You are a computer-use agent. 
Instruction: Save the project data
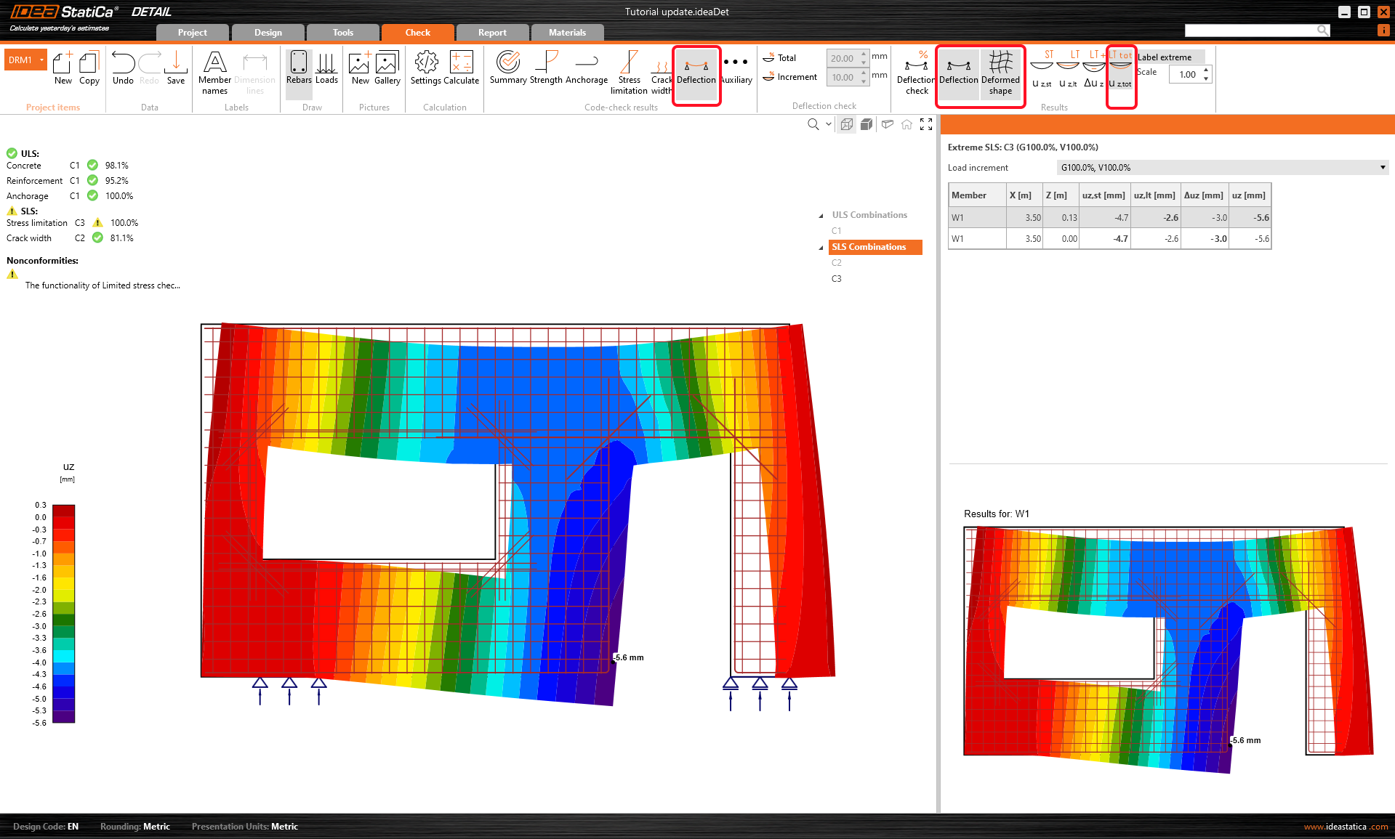coord(176,68)
